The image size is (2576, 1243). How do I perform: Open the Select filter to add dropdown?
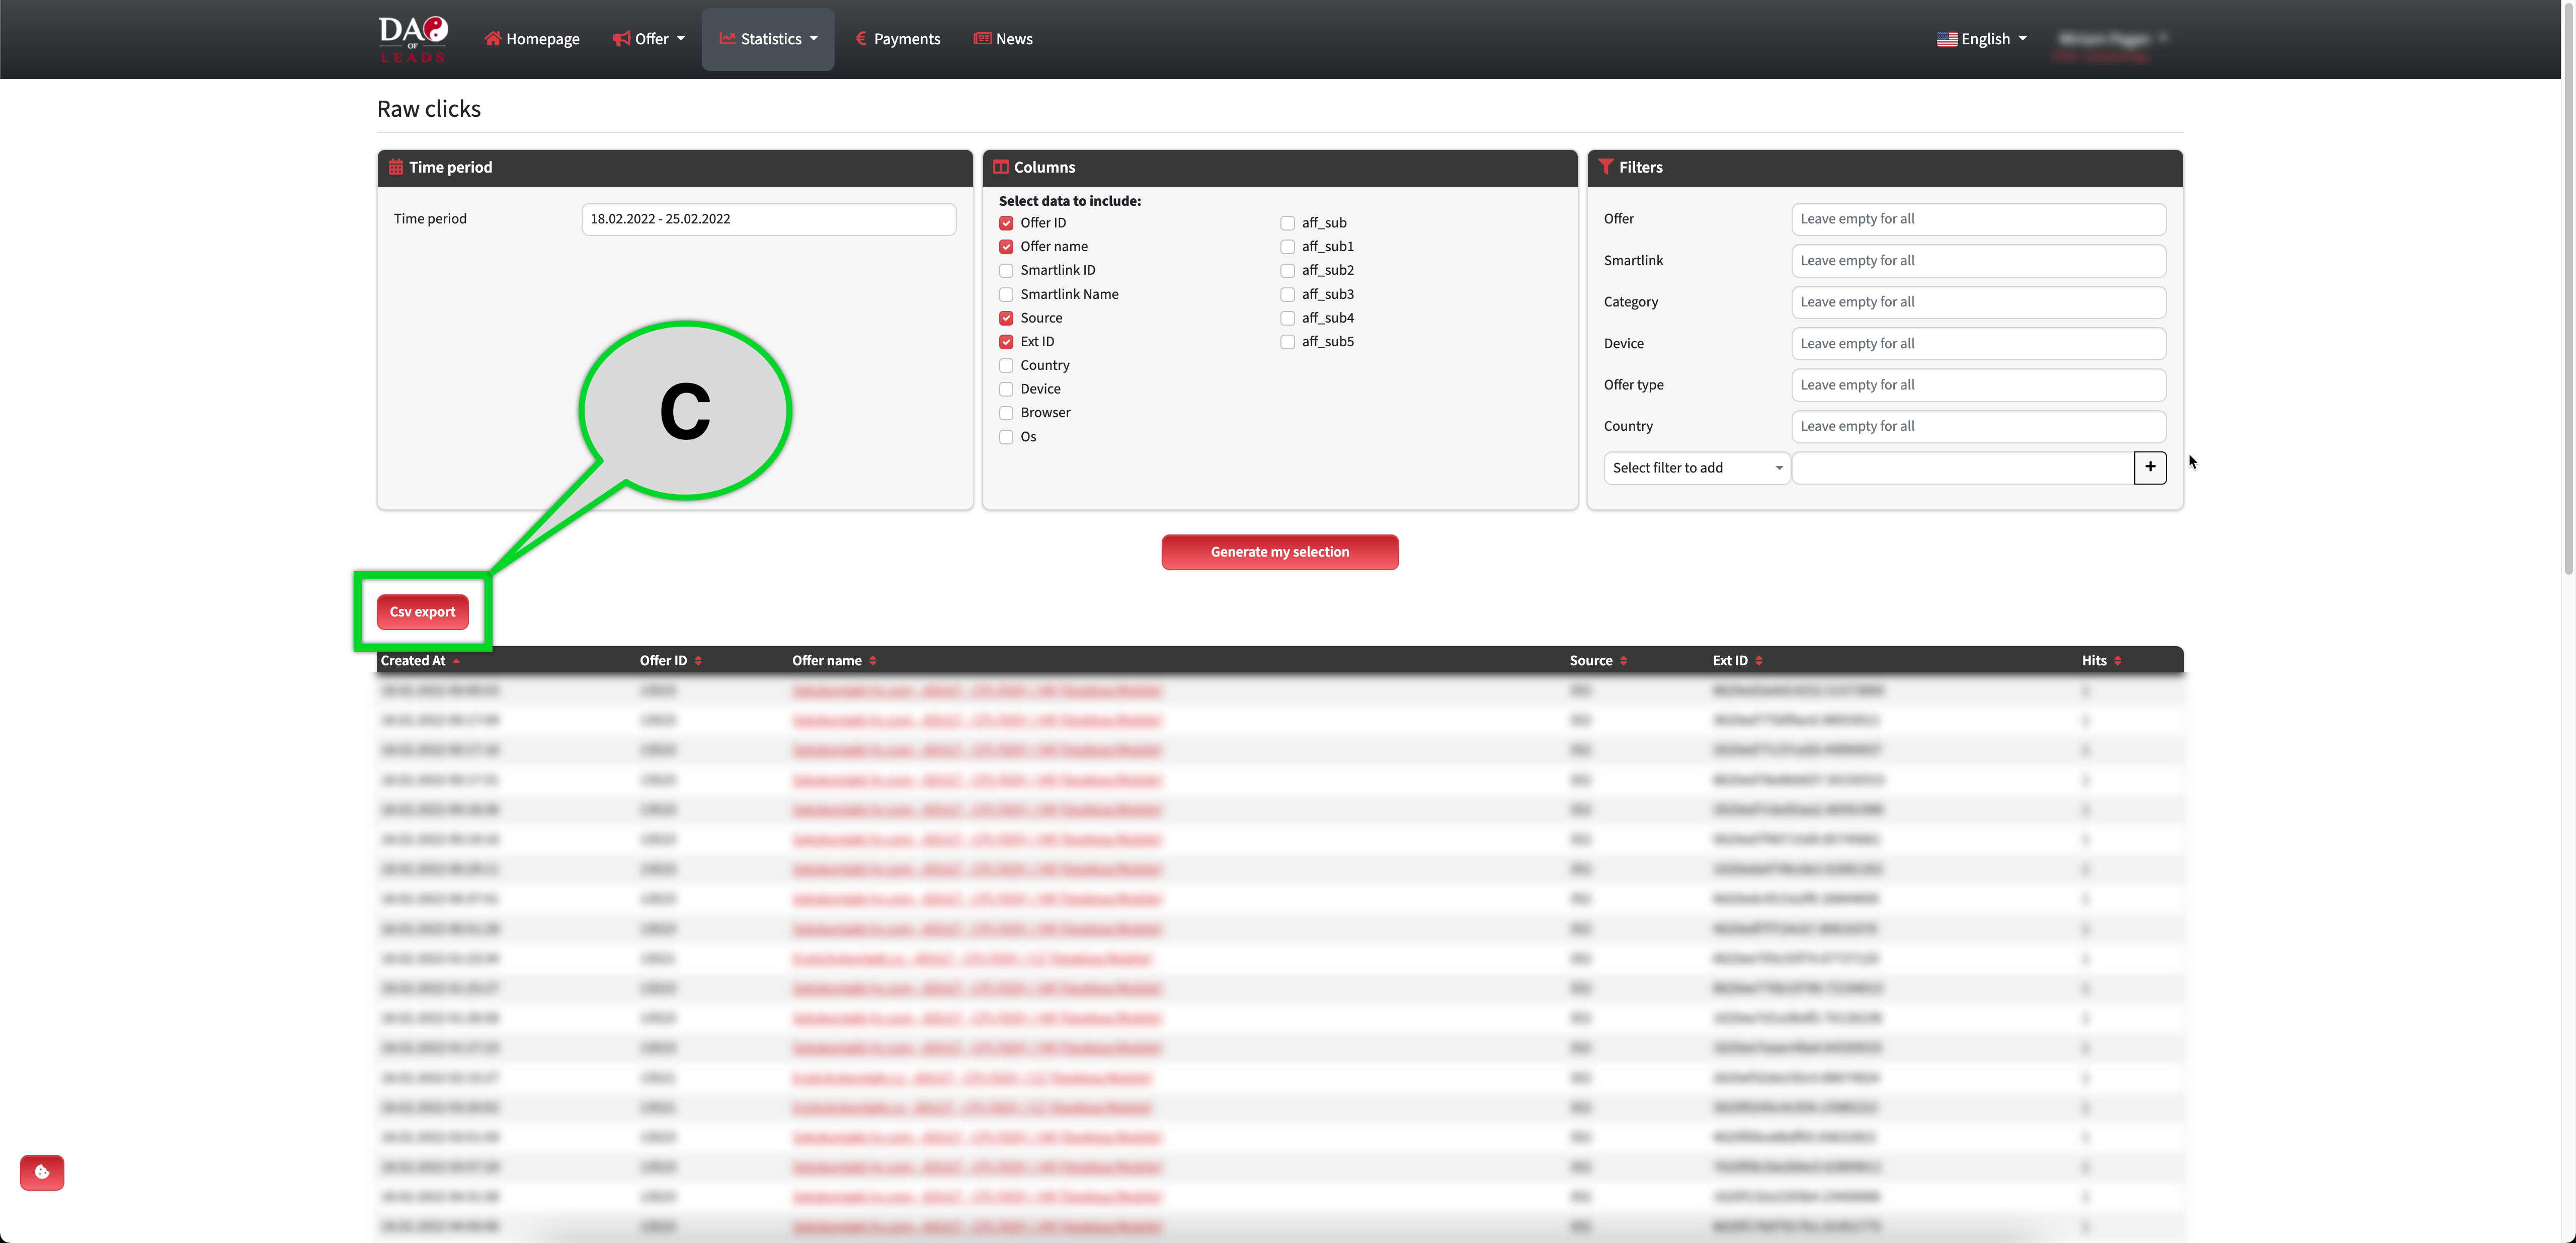(1696, 468)
